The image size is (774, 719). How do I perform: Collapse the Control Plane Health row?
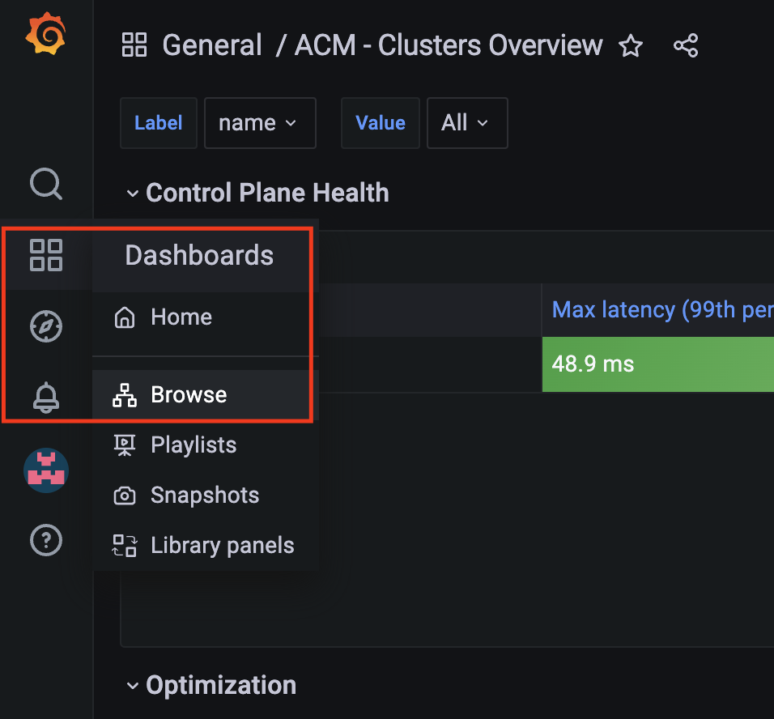coord(132,193)
